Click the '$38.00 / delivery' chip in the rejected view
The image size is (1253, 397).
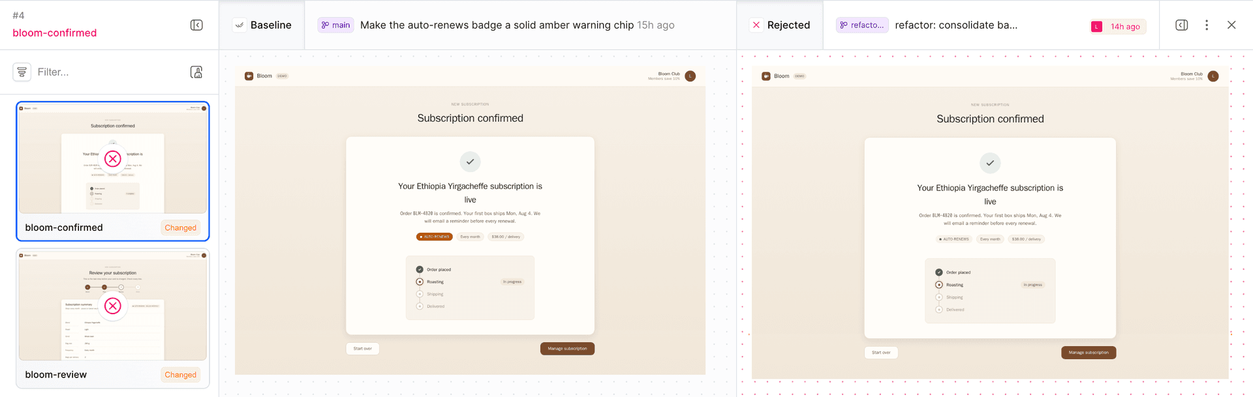click(x=1027, y=239)
